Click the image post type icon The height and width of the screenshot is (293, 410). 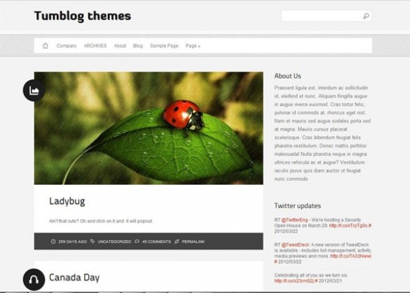coord(33,90)
